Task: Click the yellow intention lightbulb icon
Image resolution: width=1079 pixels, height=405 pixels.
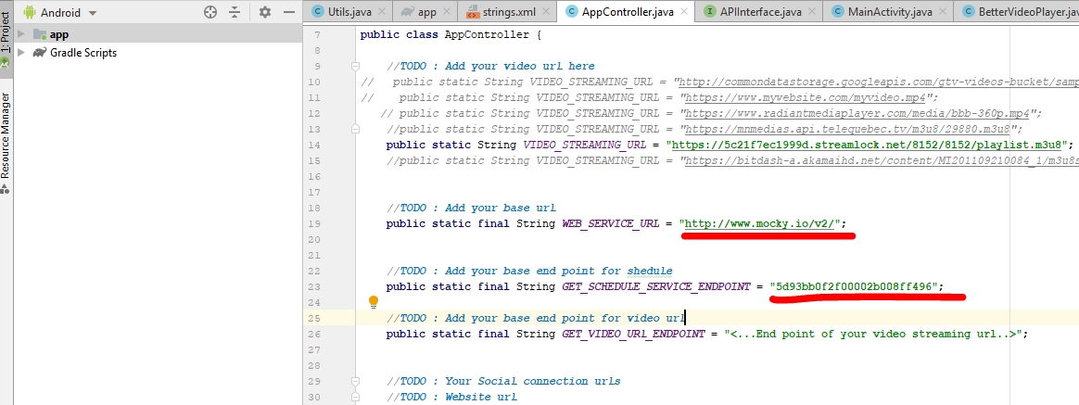Action: point(374,301)
